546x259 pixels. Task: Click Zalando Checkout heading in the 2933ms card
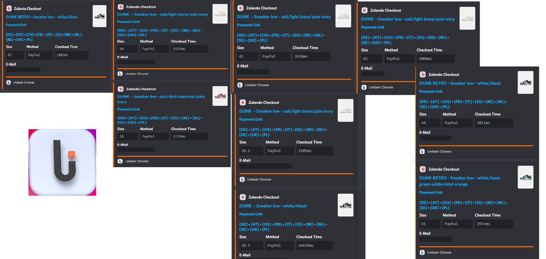[x=444, y=169]
